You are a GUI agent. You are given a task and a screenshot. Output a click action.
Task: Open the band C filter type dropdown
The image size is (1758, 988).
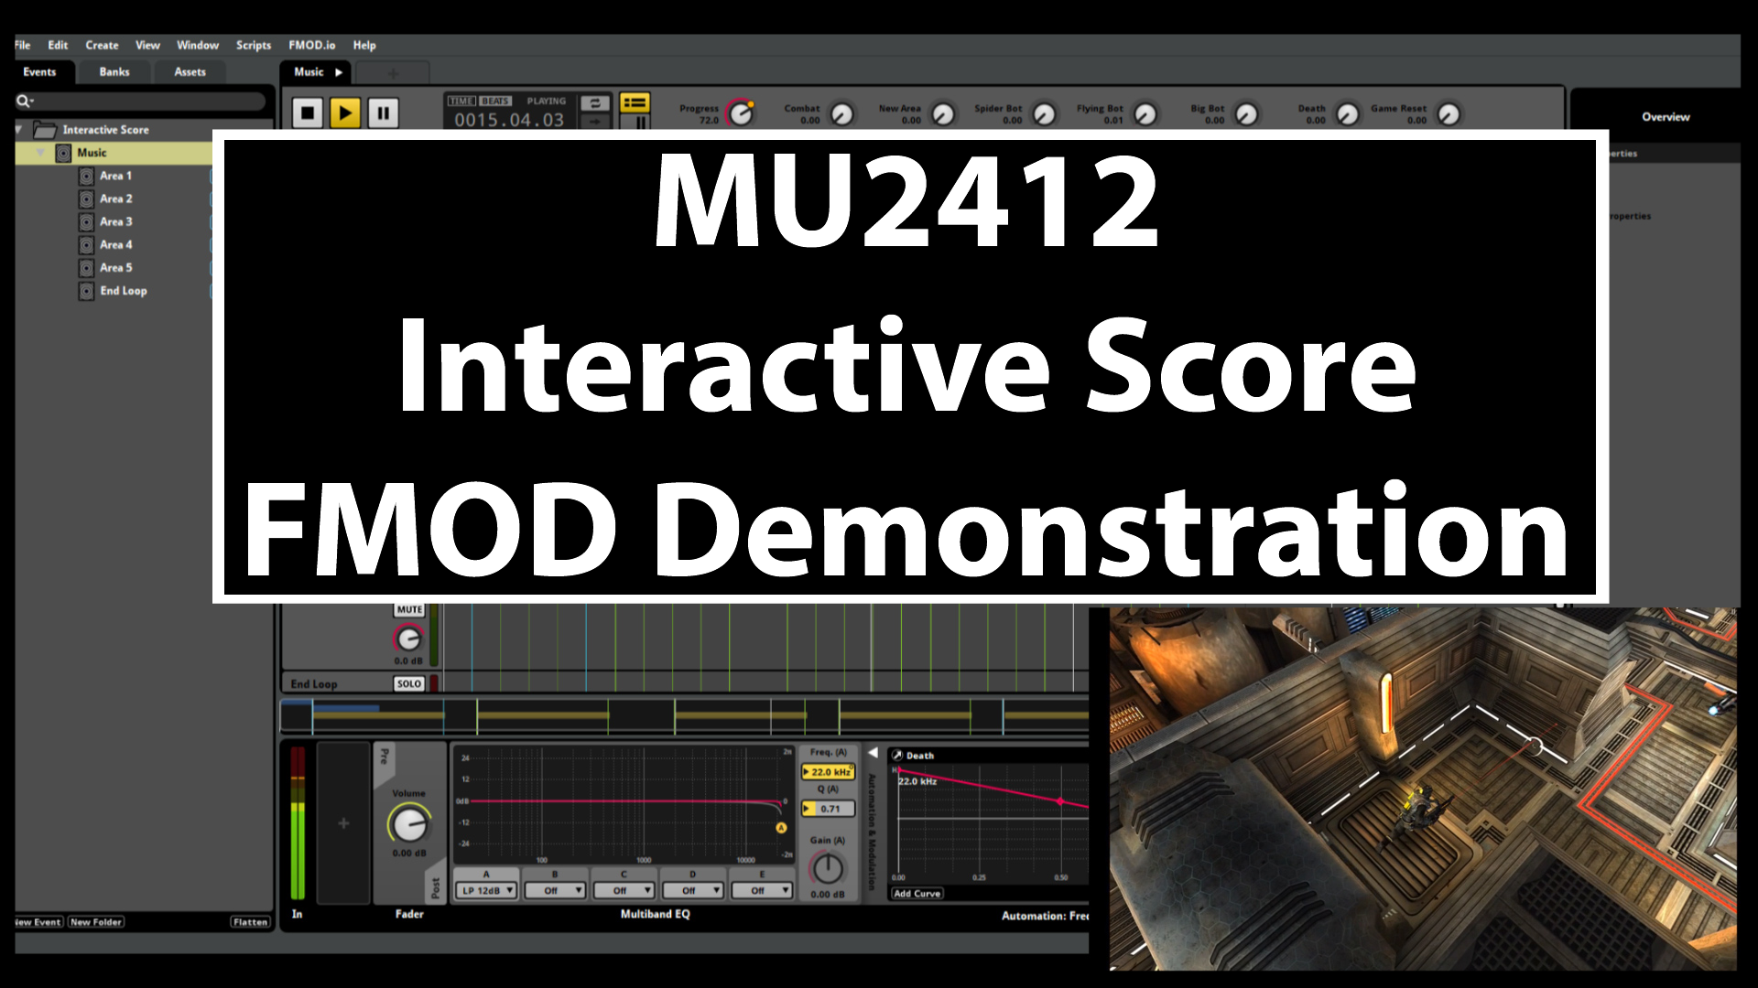point(624,890)
